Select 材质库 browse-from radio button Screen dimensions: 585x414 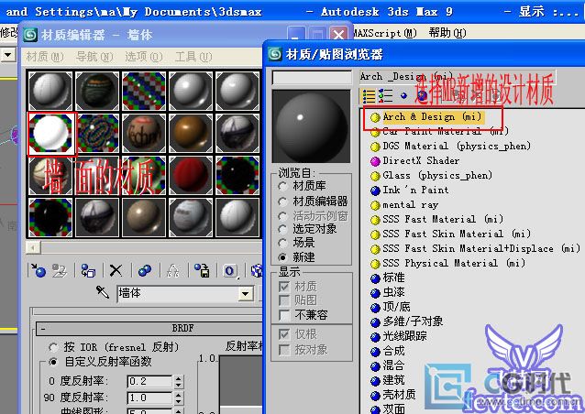[x=282, y=186]
